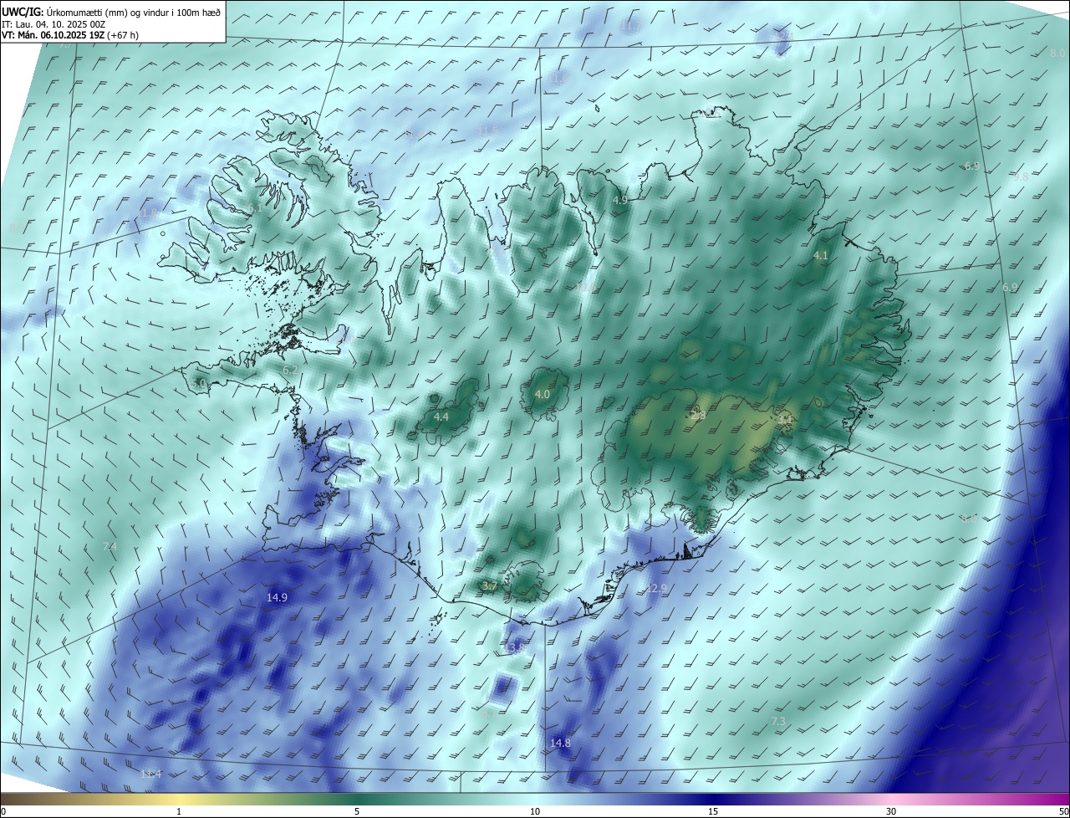Image resolution: width=1070 pixels, height=818 pixels.
Task: Click the 3.7 value near the south glacier
Action: tap(490, 586)
